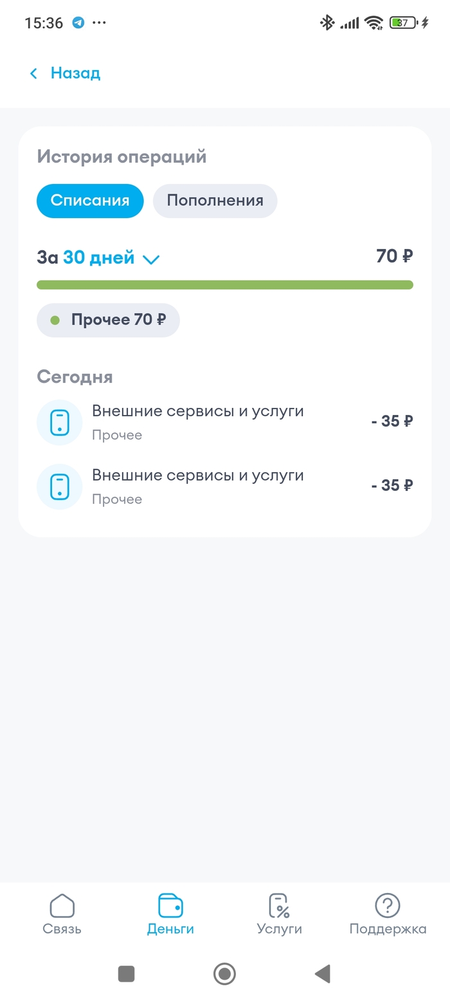Tap the Android home circle button
The height and width of the screenshot is (1001, 450).
224,974
